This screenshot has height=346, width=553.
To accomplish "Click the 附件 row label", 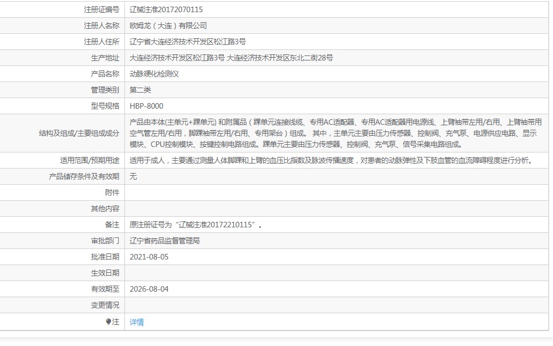I will click(112, 192).
